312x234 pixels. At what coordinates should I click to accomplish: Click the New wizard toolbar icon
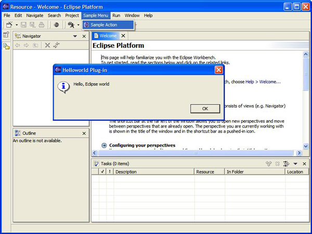pos(9,24)
